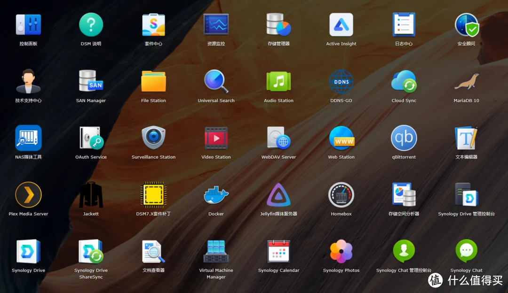
Task: Open 存储管理器 storage manager
Action: [x=278, y=25]
